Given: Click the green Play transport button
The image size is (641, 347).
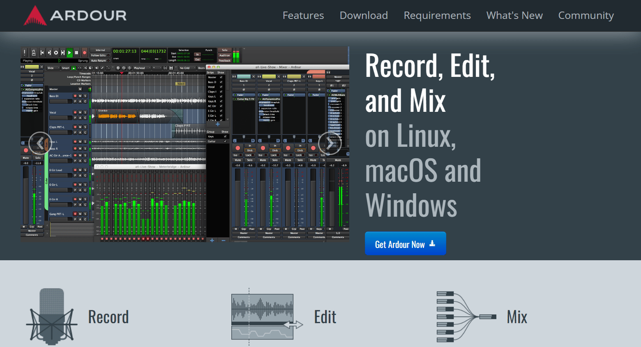Looking at the screenshot, I should point(69,53).
